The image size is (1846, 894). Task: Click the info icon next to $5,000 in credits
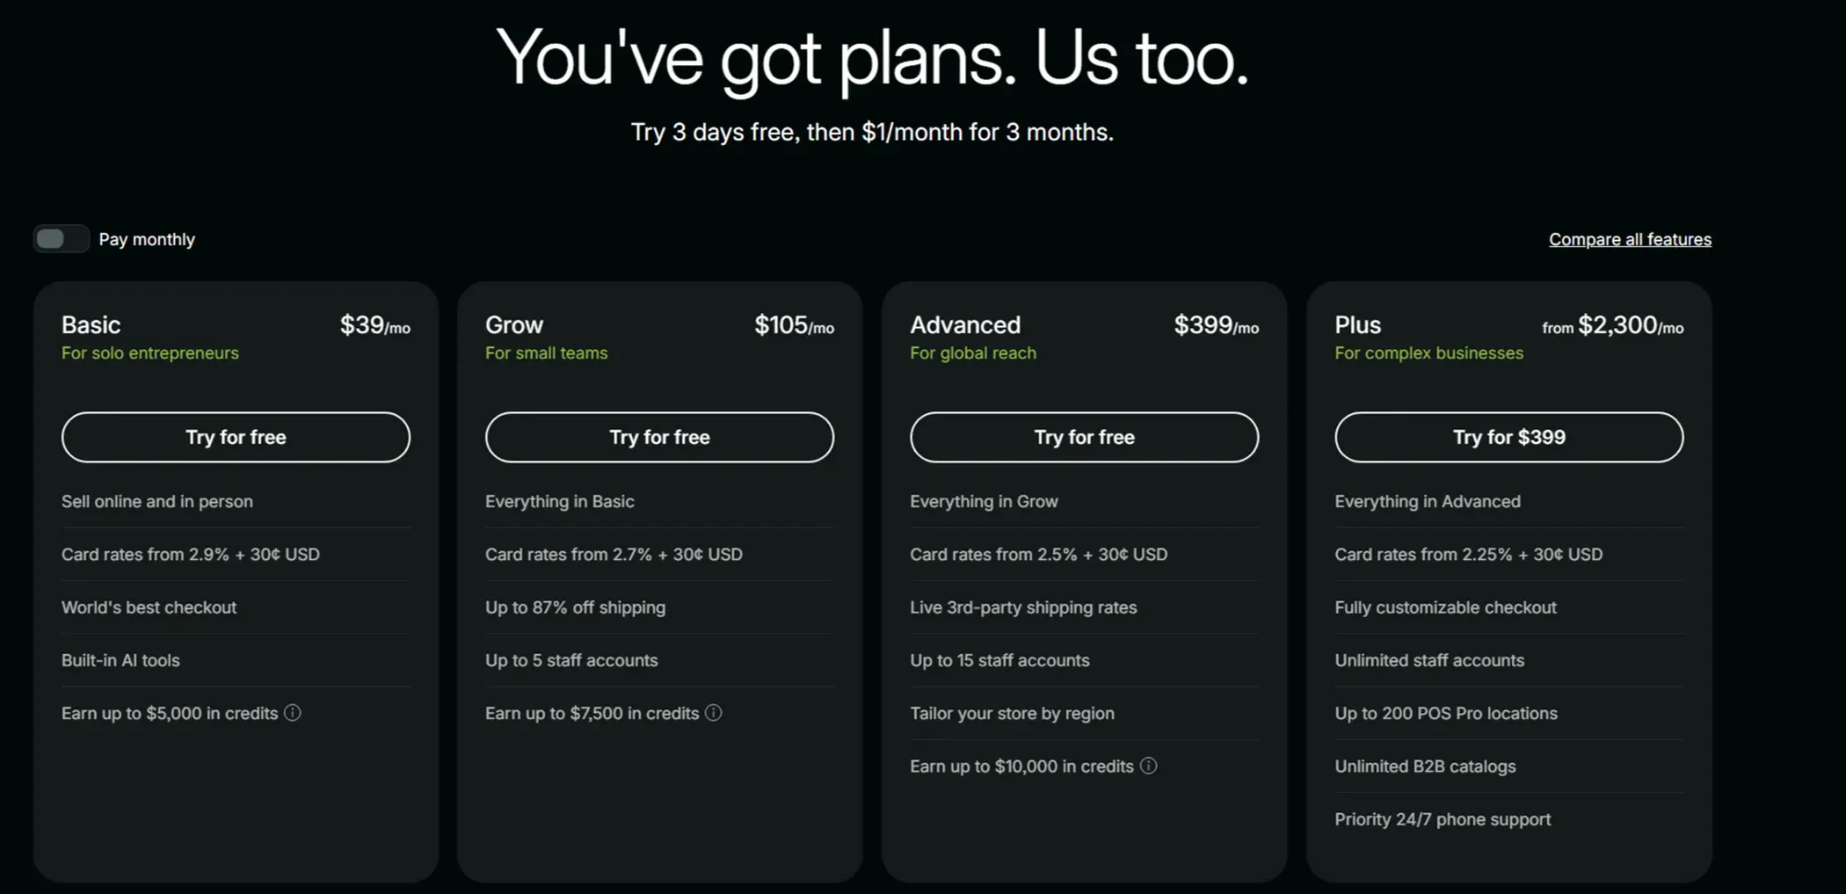click(x=292, y=714)
